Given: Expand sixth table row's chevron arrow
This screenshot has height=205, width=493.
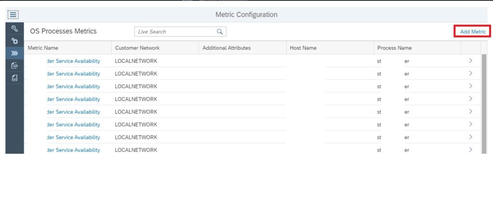Looking at the screenshot, I should click(471, 124).
